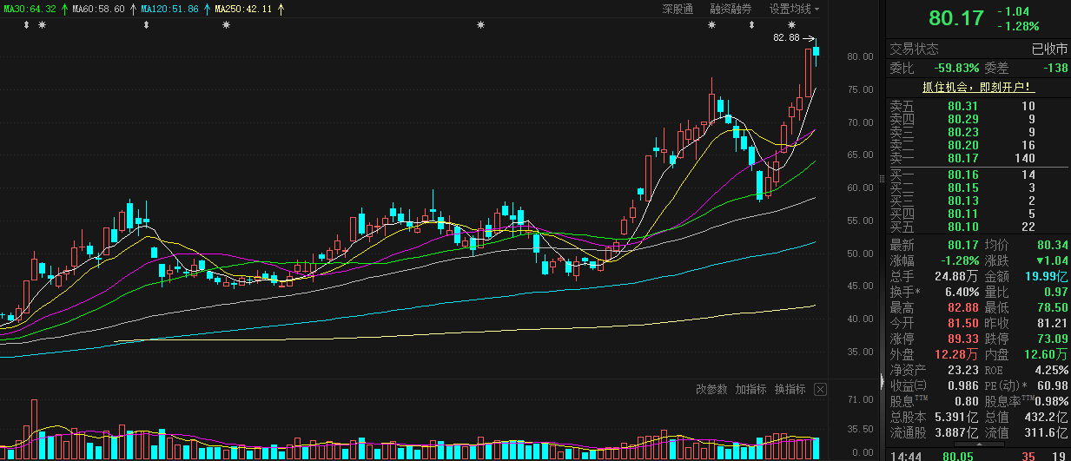Click 换指标 to switch indicator
This screenshot has width=1071, height=461.
coord(790,389)
